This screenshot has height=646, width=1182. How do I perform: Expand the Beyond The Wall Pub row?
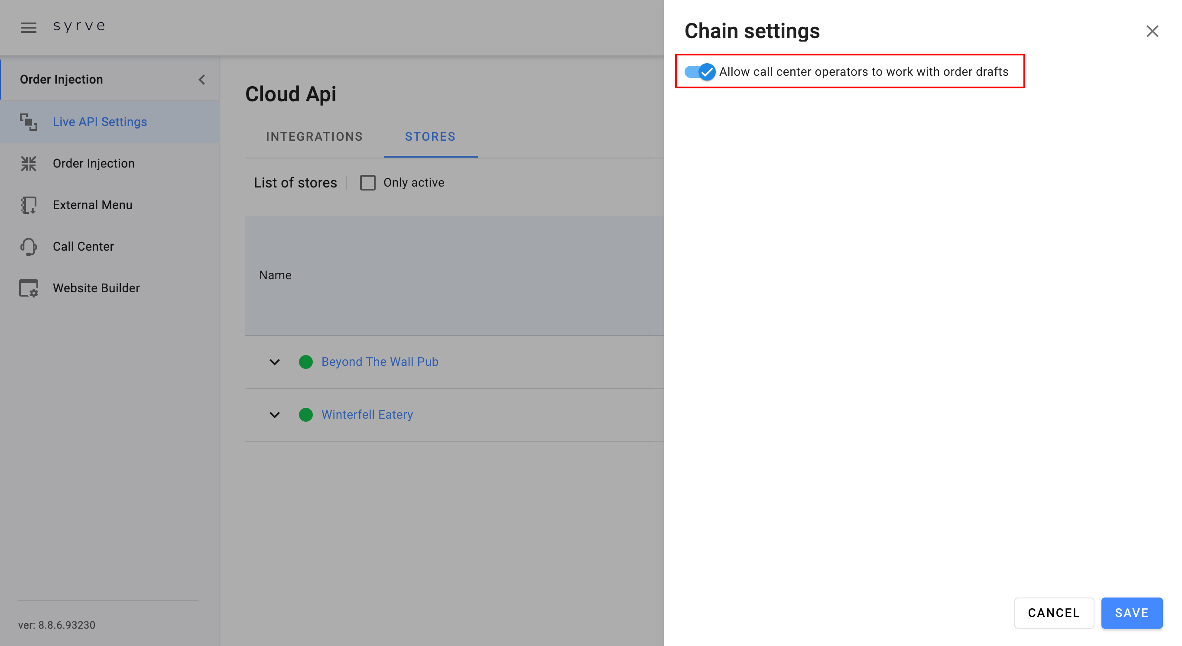(274, 362)
